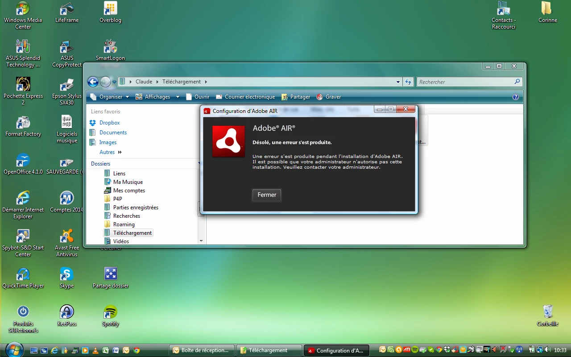Click the search magnifier icon
571x357 pixels.
[x=517, y=82]
